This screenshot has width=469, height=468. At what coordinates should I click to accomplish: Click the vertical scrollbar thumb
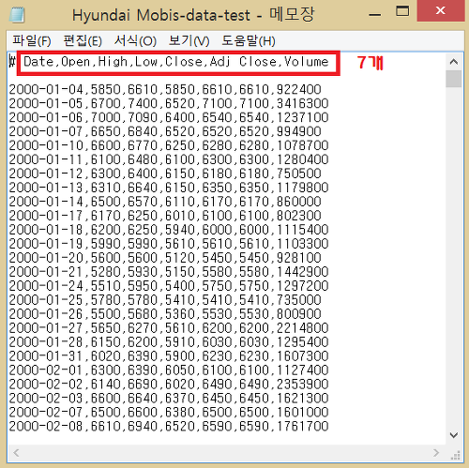[x=454, y=79]
